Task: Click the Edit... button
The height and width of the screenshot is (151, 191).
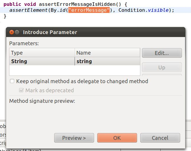Action: pyautogui.click(x=162, y=53)
